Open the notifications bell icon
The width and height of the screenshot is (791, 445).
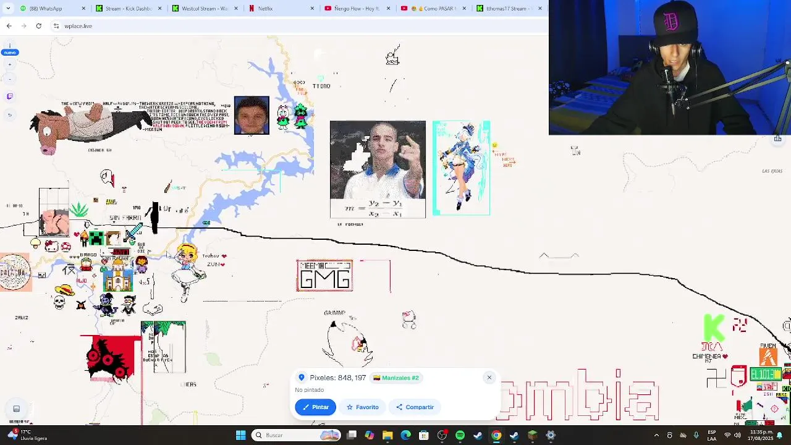(x=780, y=435)
